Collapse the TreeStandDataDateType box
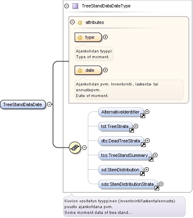The height and width of the screenshot is (218, 193). [x=67, y=6]
